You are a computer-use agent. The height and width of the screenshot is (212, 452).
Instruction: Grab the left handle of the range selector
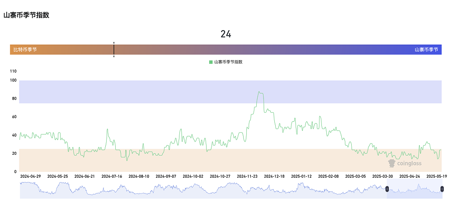[387, 189]
